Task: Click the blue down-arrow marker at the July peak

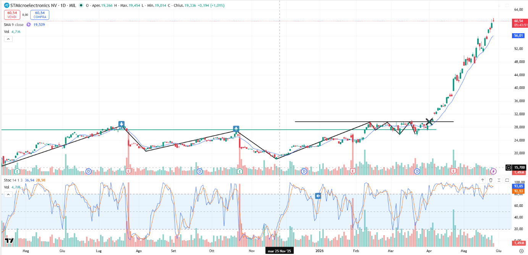Action: (121, 124)
